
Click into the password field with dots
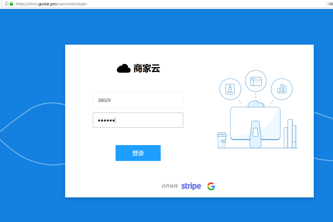coord(138,120)
